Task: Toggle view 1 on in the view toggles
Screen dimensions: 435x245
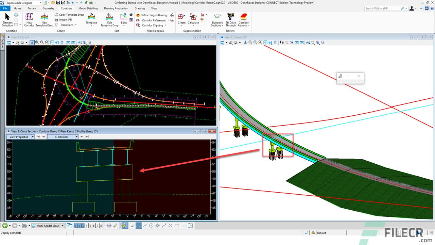Action: 75,225
